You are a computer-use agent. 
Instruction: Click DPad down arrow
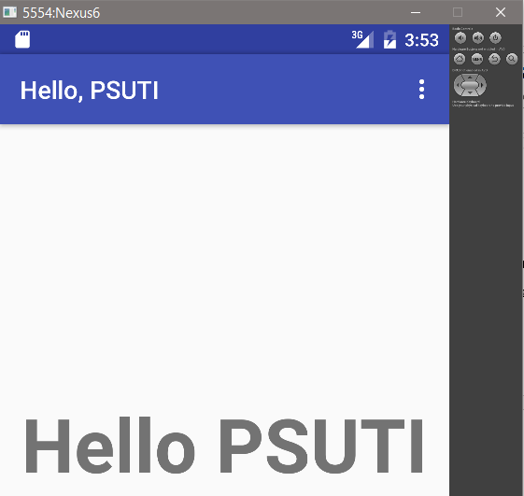pos(470,92)
